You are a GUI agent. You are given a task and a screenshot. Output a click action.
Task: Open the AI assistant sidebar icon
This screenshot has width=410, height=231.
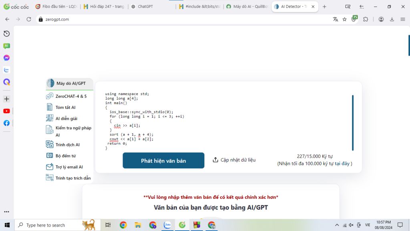tap(6, 46)
